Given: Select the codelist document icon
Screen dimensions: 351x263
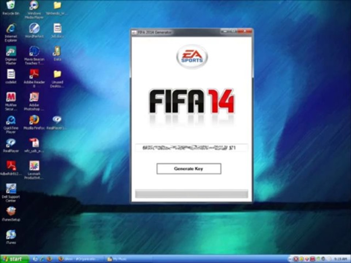Looking at the screenshot, I should [x=11, y=76].
